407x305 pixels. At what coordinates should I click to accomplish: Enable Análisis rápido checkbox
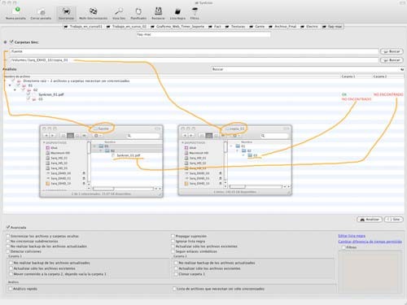point(11,289)
